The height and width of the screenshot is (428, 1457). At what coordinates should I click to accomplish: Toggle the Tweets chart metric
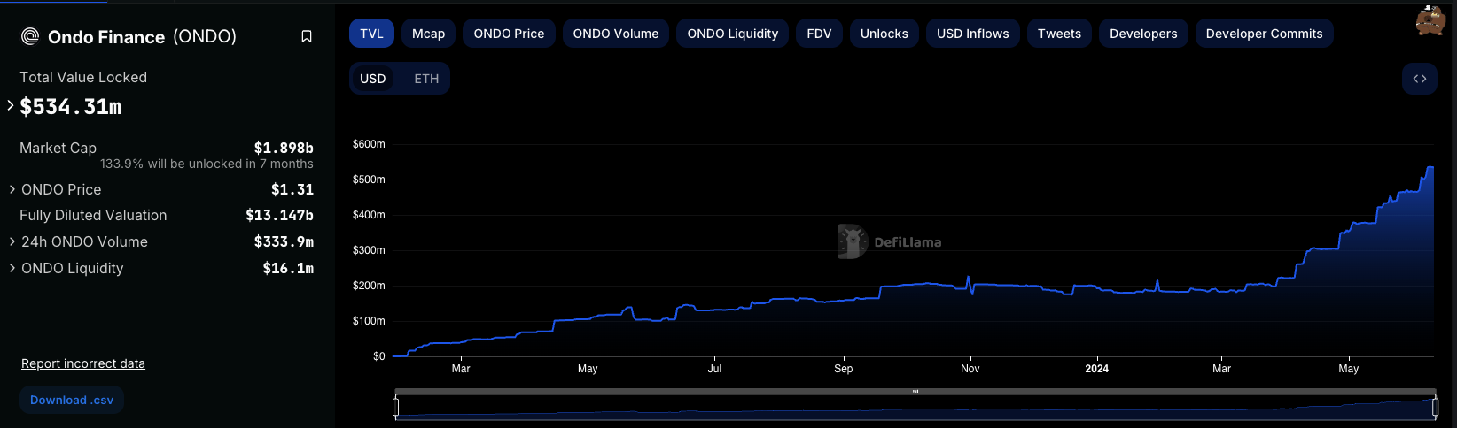point(1060,34)
